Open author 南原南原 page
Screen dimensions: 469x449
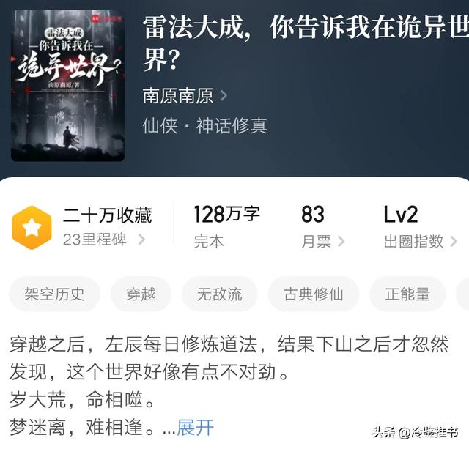pos(178,96)
